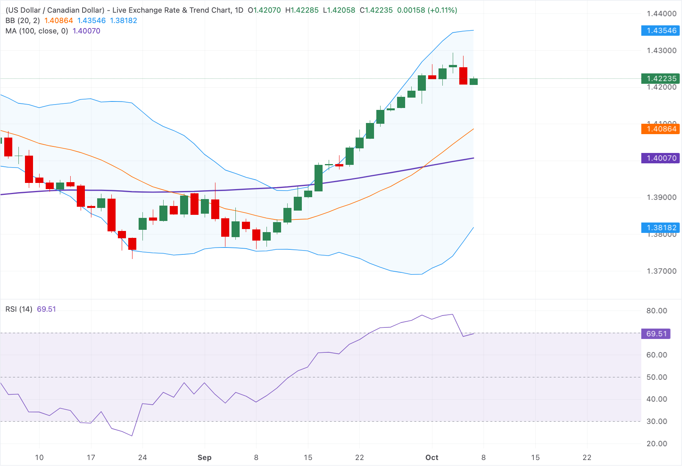Screen dimensions: 682x470
Task: Click the 24 date label on time axis
Action: tap(142, 457)
